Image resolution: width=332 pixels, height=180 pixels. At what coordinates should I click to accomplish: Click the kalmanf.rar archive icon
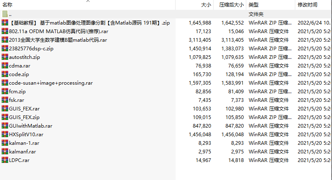point(5,152)
